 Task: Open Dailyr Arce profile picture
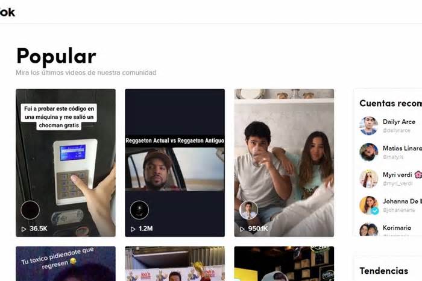pyautogui.click(x=368, y=125)
